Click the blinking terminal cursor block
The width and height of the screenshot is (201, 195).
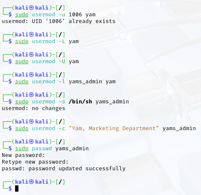[17, 188]
